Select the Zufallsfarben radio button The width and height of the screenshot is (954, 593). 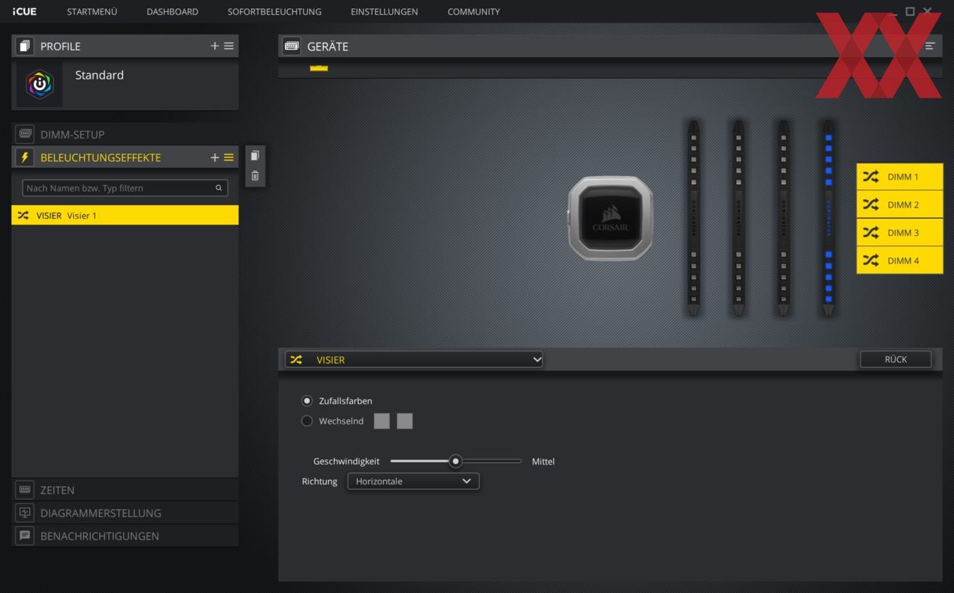[307, 401]
